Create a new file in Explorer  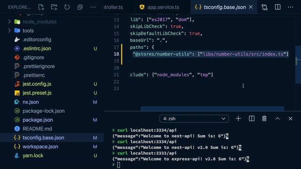pos(41,8)
